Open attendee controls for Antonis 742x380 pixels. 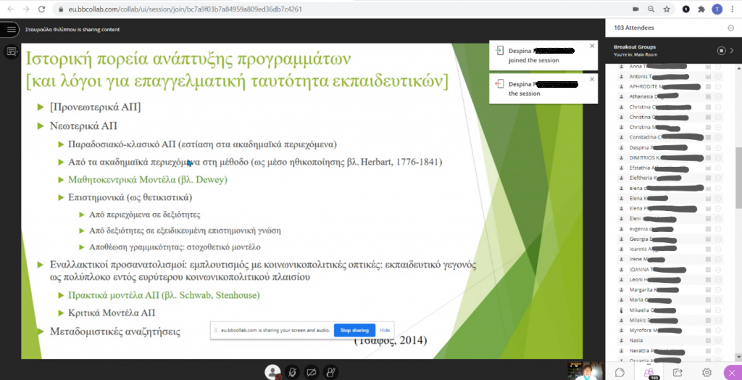(x=718, y=77)
